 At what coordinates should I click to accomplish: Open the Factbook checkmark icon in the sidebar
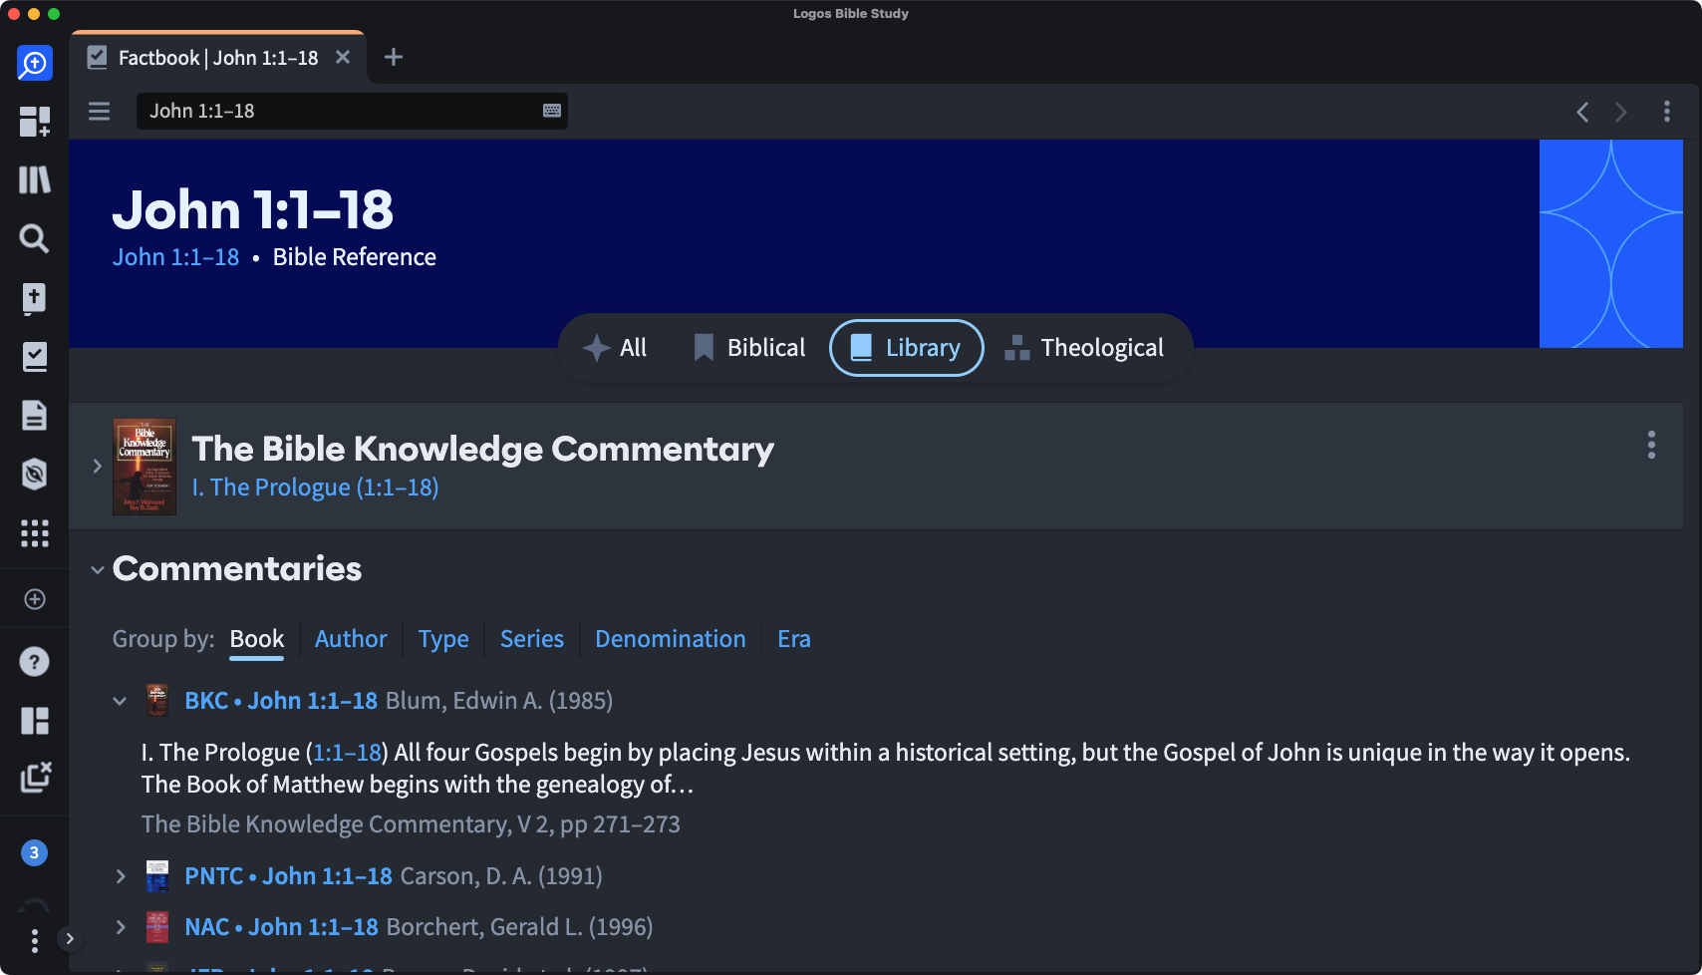click(34, 357)
